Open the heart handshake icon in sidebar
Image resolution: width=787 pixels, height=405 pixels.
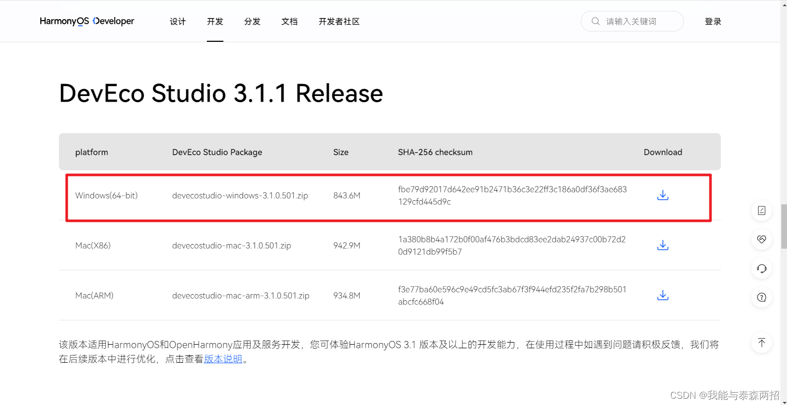[762, 239]
